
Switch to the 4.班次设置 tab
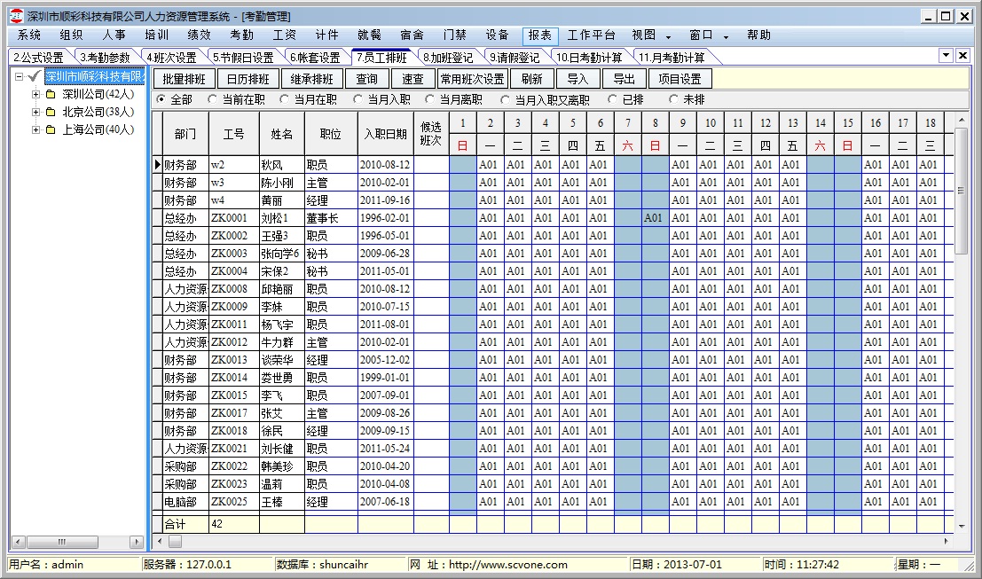pos(171,58)
